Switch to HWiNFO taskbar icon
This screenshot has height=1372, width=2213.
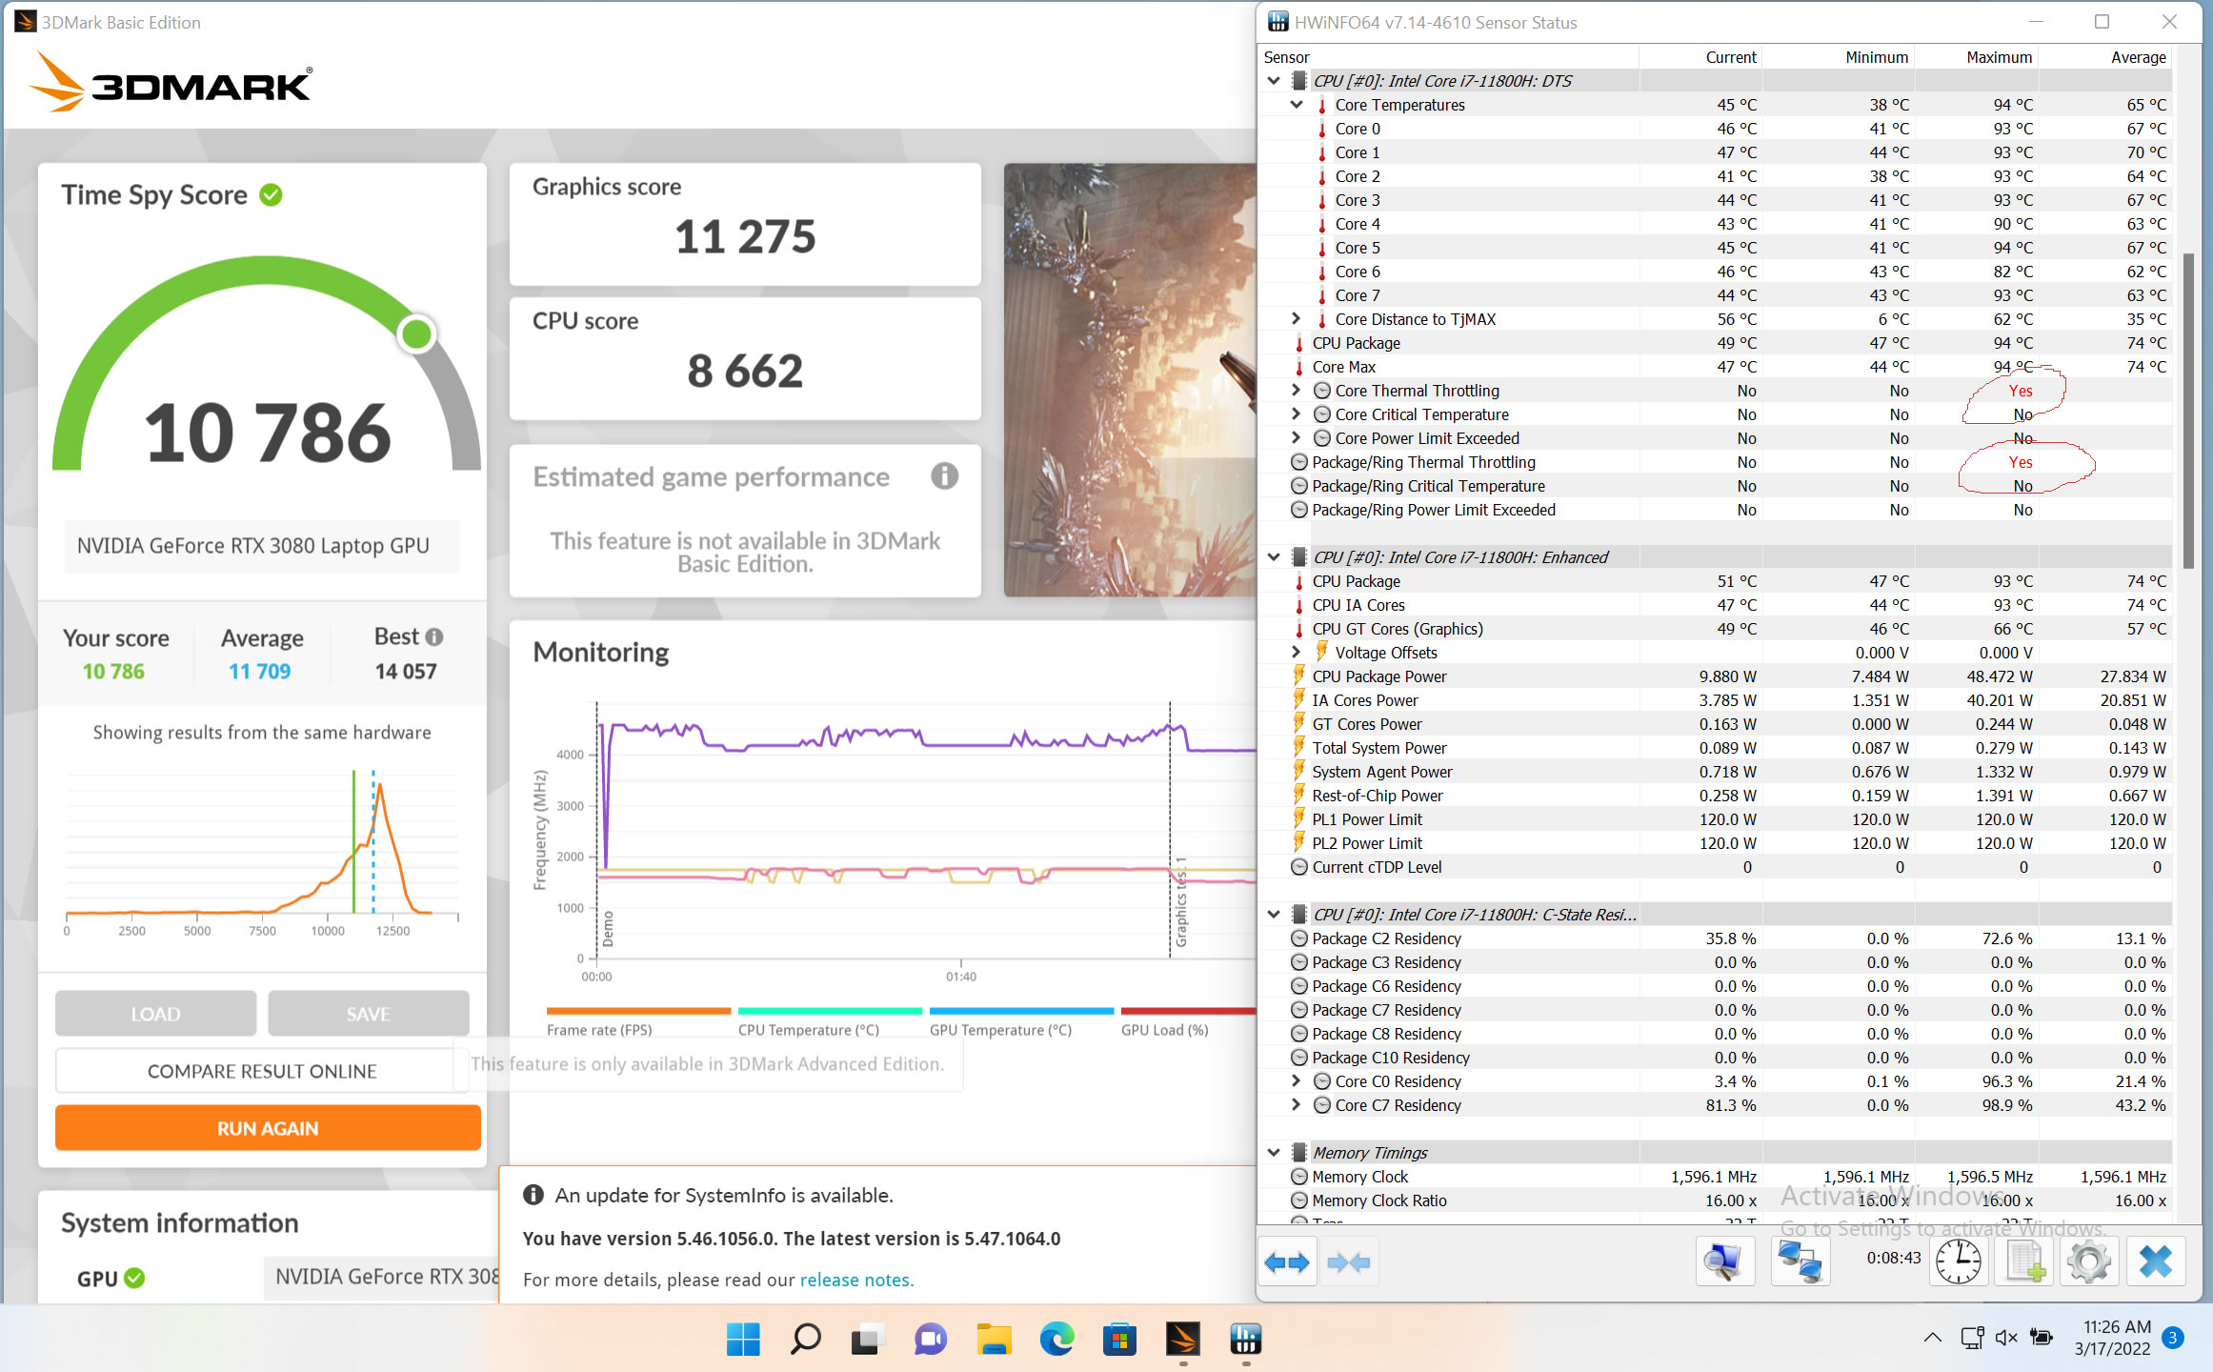click(1245, 1340)
